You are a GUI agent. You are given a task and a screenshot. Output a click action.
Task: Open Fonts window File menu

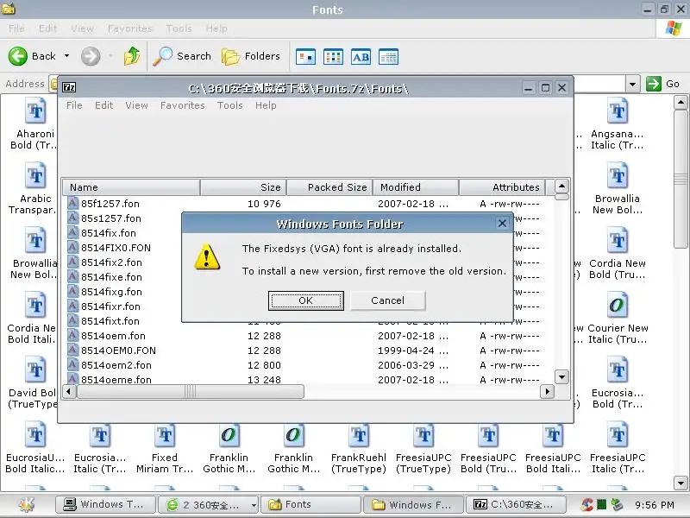pos(16,28)
